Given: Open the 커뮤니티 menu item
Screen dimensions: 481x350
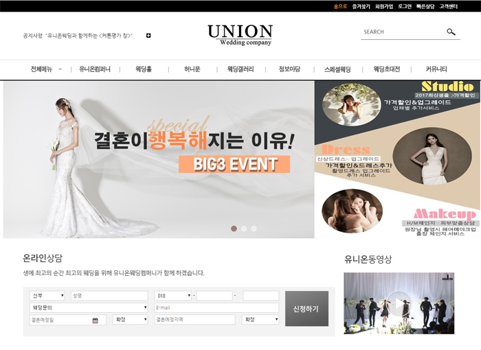Looking at the screenshot, I should tap(436, 69).
